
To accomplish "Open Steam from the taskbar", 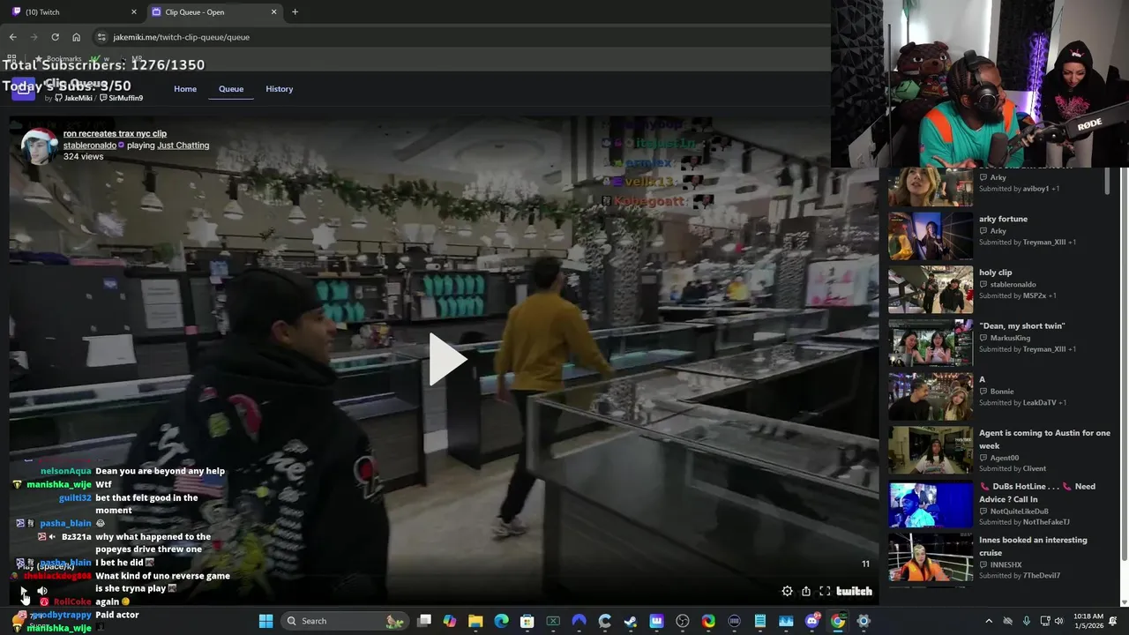I will click(x=631, y=621).
